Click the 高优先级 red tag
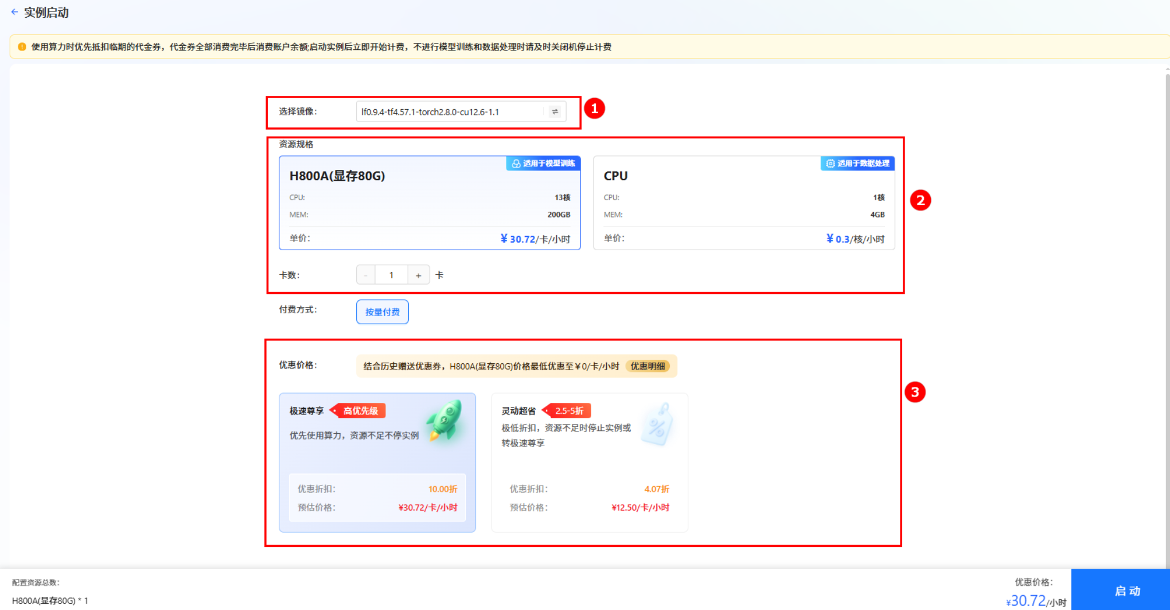The height and width of the screenshot is (610, 1170). pyautogui.click(x=360, y=410)
